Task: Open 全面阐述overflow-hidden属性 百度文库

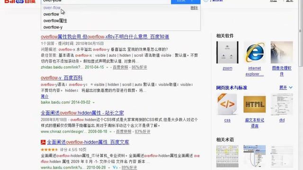Action: pyautogui.click(x=88, y=142)
